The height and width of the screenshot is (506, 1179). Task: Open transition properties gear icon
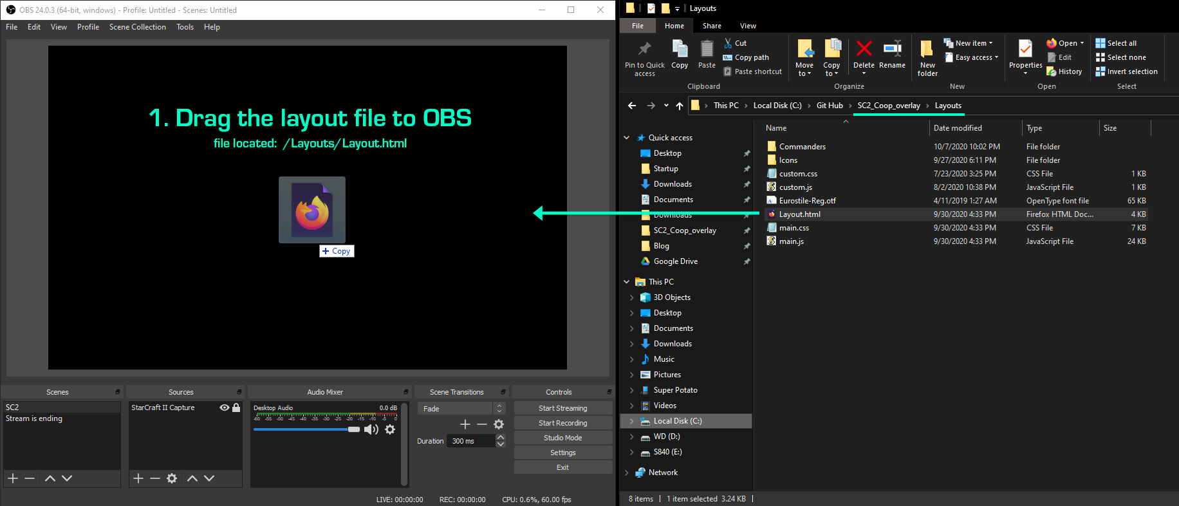click(499, 424)
